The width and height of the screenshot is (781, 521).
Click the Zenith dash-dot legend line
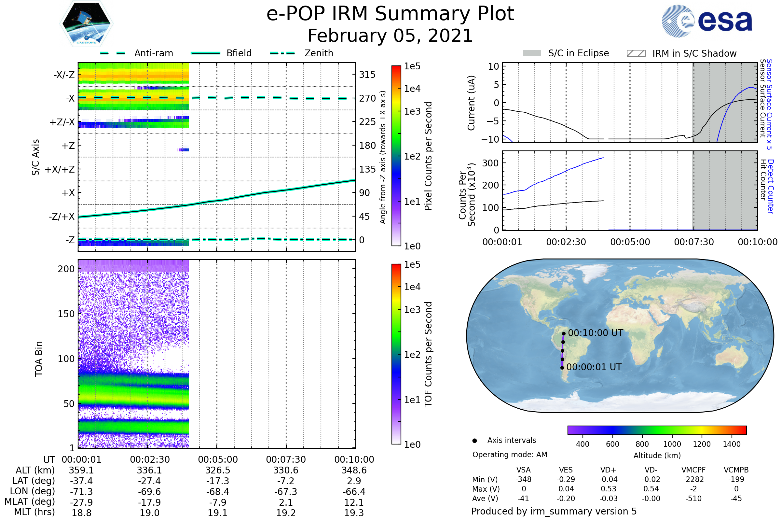[x=282, y=53]
